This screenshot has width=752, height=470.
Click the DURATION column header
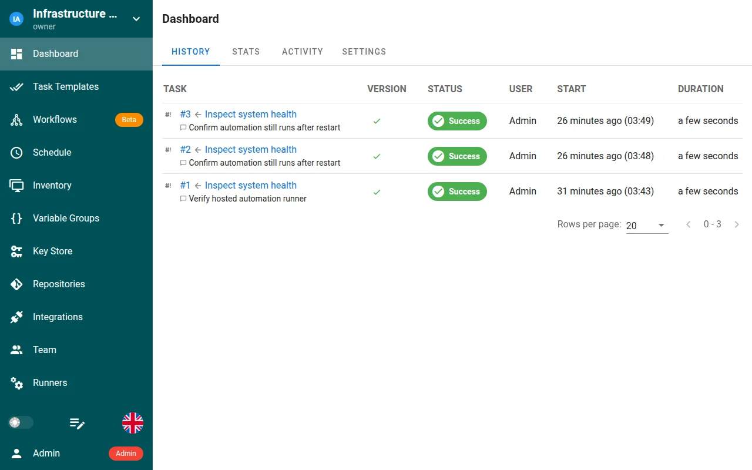[701, 89]
